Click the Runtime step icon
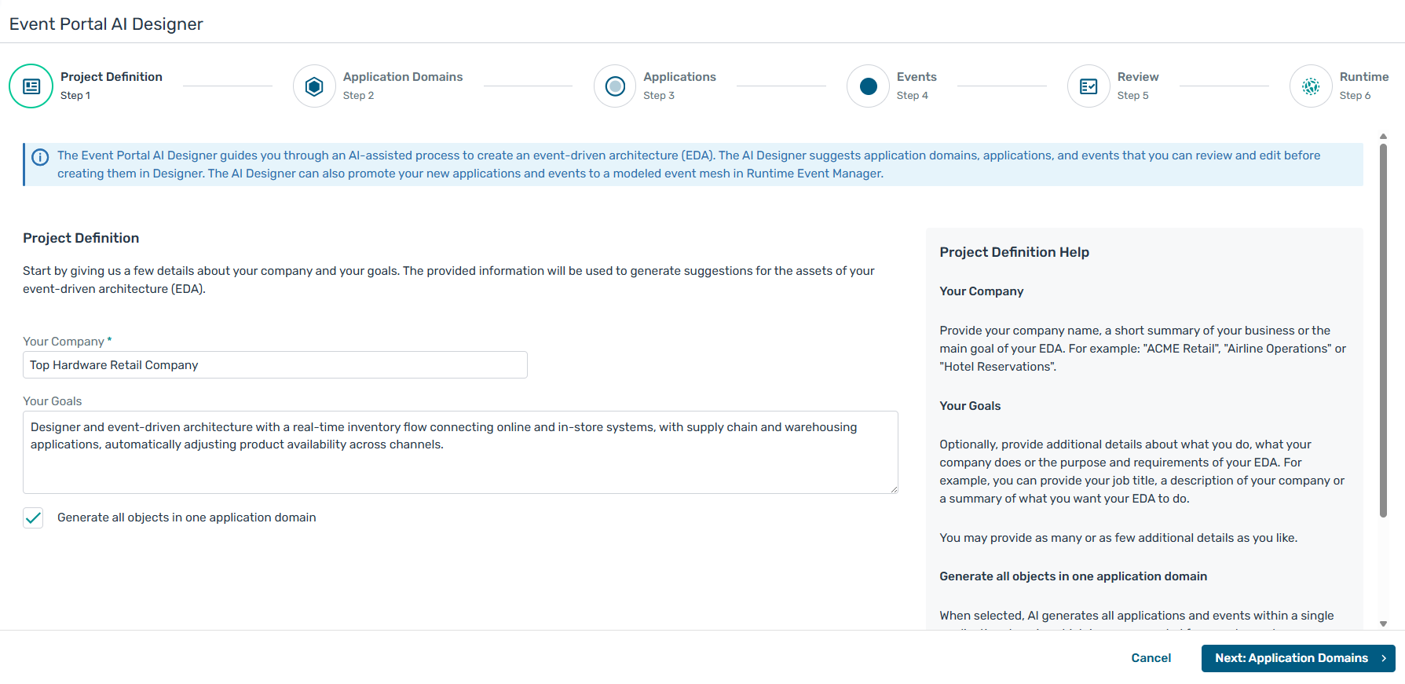Viewport: 1405px width, 684px height. (x=1311, y=86)
